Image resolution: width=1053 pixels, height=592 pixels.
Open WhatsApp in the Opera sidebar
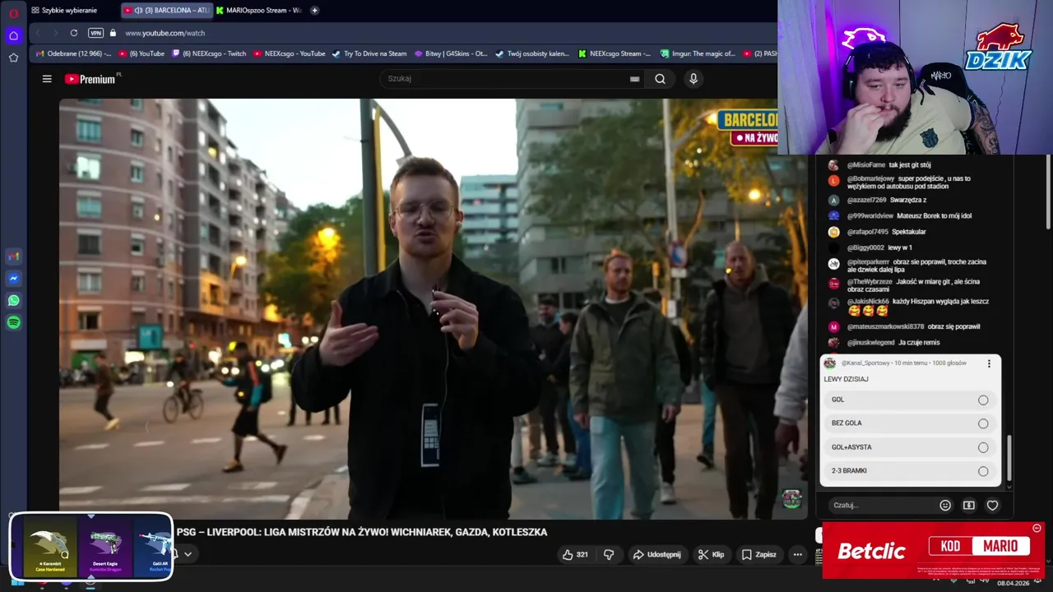click(x=13, y=301)
